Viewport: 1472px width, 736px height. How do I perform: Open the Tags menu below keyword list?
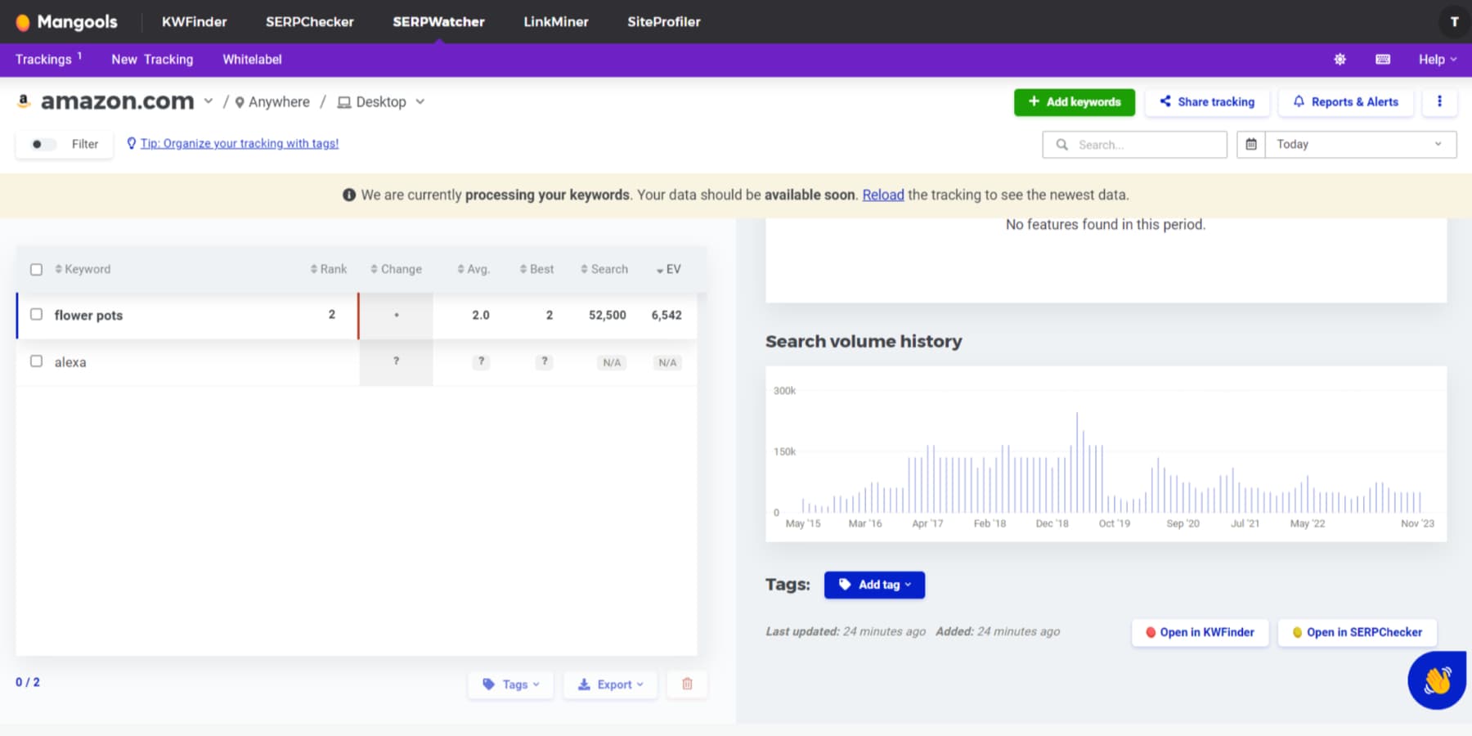pyautogui.click(x=510, y=684)
